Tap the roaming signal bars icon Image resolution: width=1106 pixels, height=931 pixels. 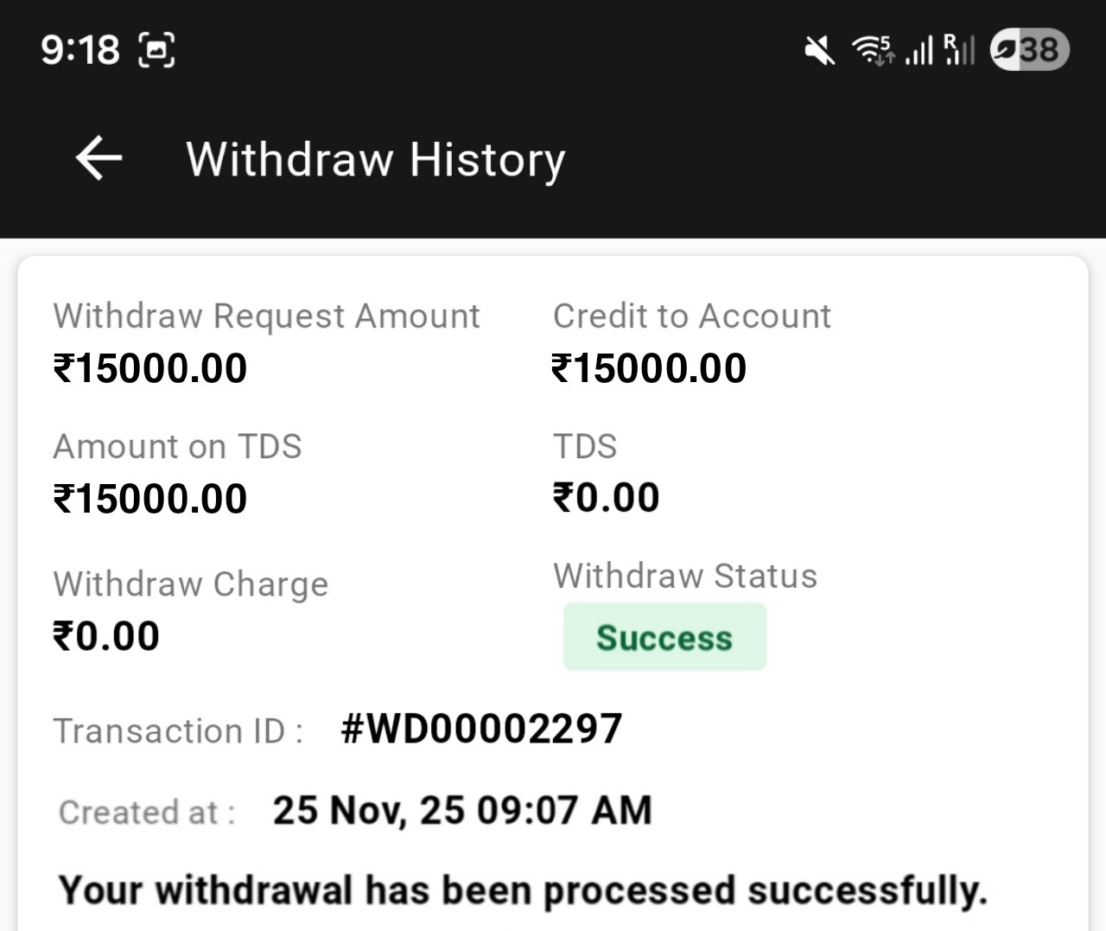pos(959,50)
